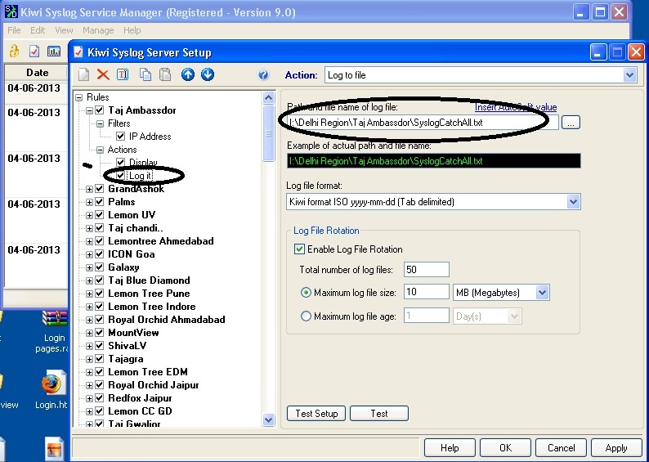Click the padlock icon in Service Manager toolbar
Viewport: 649px width, 462px height.
pyautogui.click(x=14, y=51)
